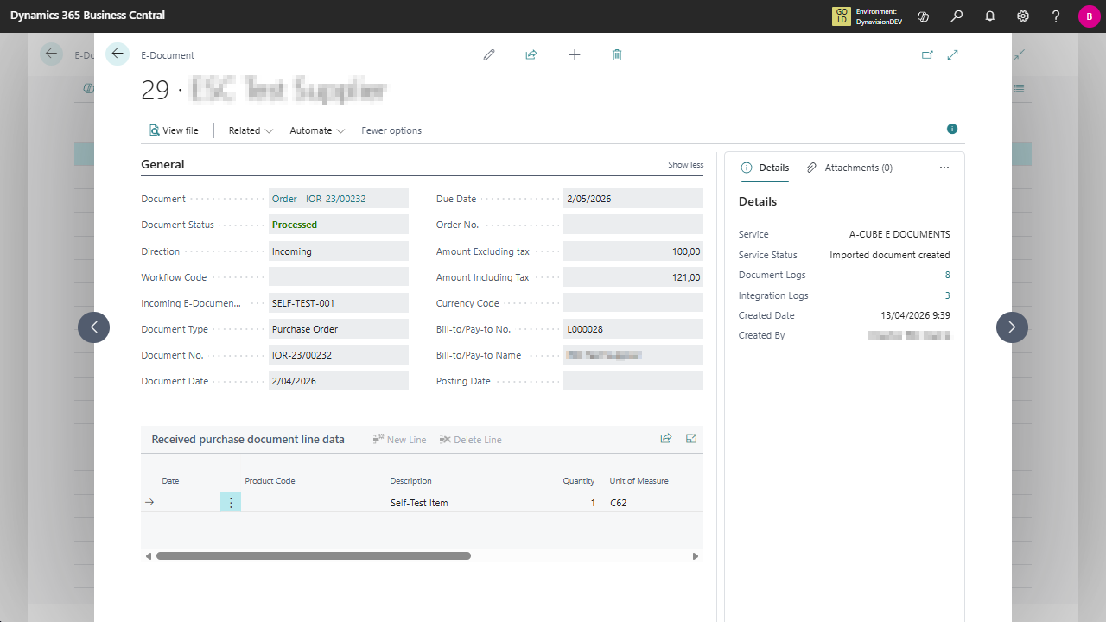Screen dimensions: 1106x622
Task: Click the Workflow Code field
Action: coord(339,277)
